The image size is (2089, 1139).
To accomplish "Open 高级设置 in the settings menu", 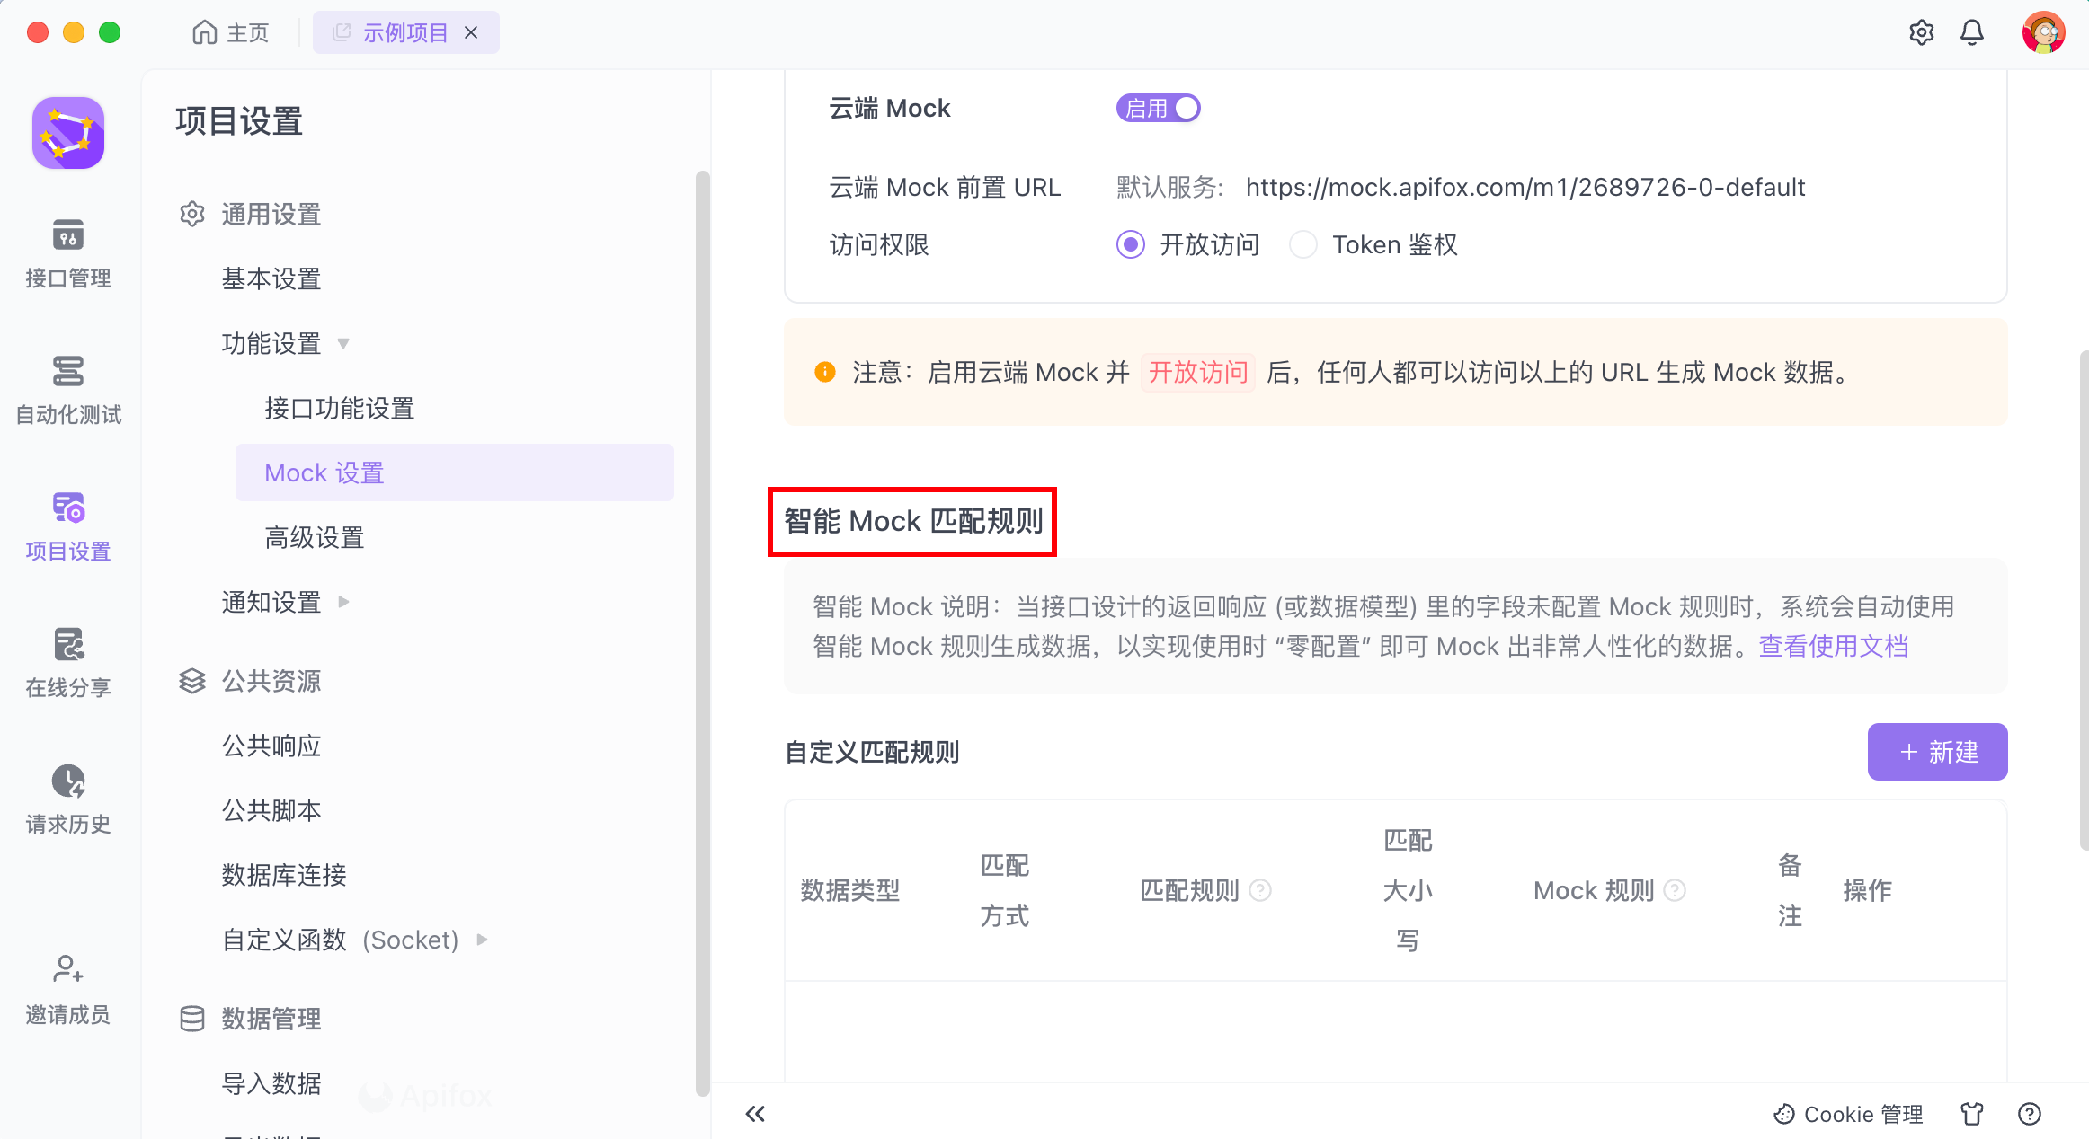I will point(315,537).
